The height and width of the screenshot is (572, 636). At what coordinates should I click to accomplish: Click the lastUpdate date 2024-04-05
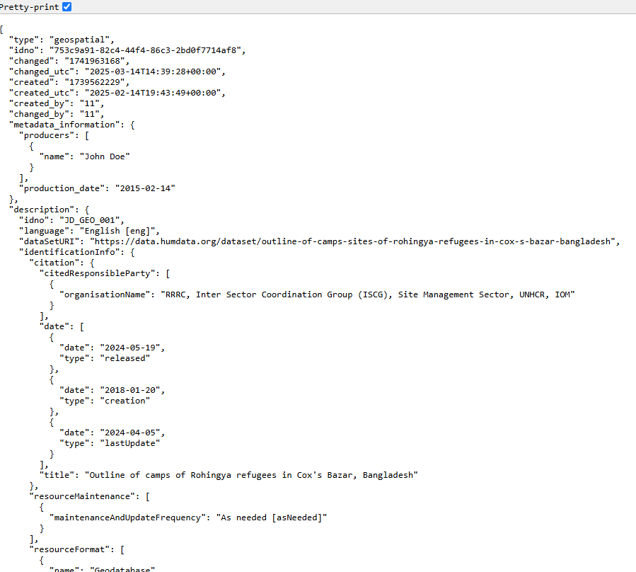click(132, 433)
